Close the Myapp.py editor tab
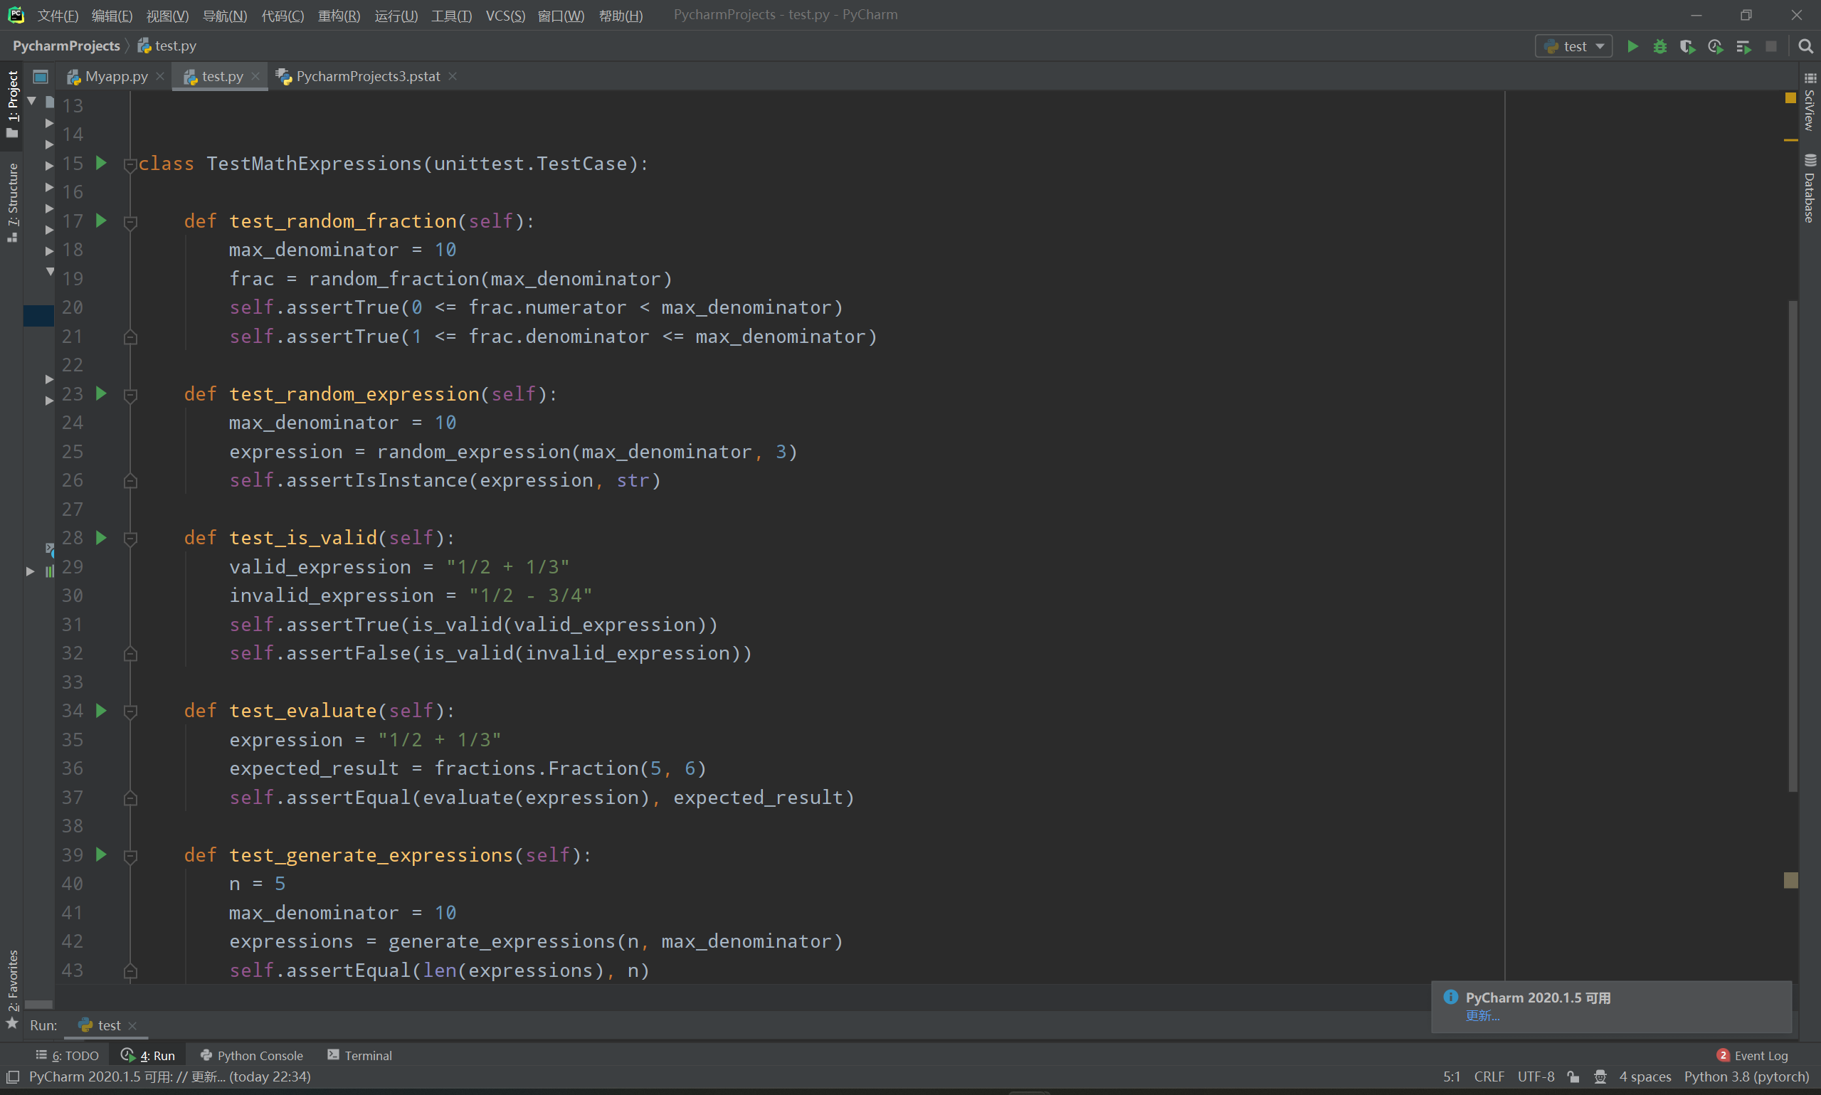Image resolution: width=1821 pixels, height=1095 pixels. (x=160, y=77)
